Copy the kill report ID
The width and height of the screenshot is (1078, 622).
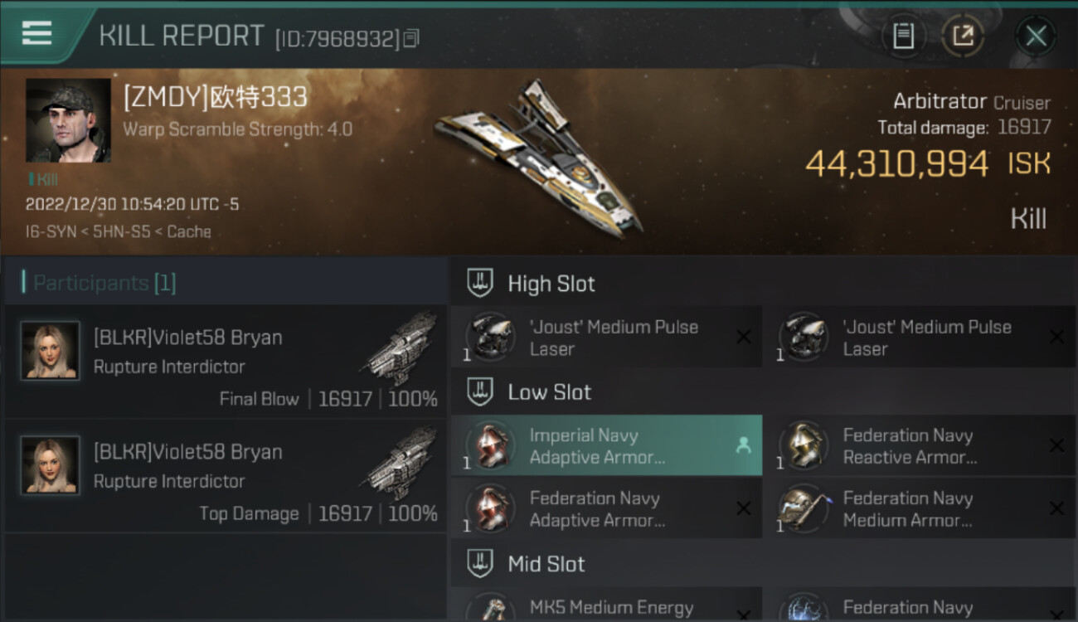click(x=411, y=38)
